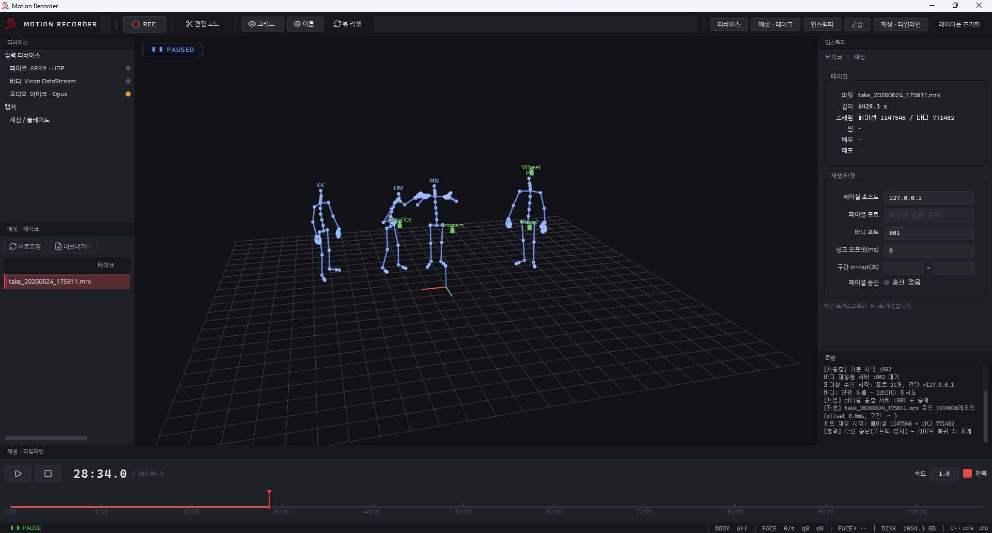Toggle 그리드 grid visibility
Viewport: 992px width, 533px height.
[x=262, y=24]
